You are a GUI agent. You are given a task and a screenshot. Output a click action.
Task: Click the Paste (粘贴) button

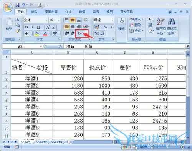pyautogui.click(x=9, y=26)
